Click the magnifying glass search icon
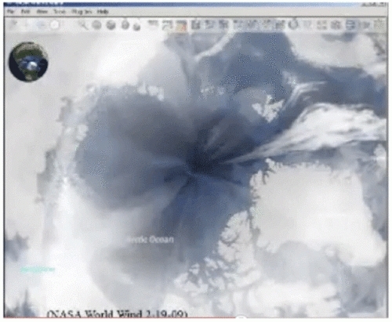The image size is (392, 322). tap(83, 25)
